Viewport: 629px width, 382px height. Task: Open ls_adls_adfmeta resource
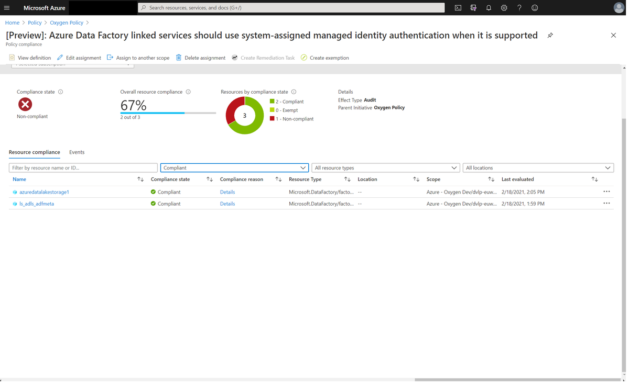coord(37,204)
